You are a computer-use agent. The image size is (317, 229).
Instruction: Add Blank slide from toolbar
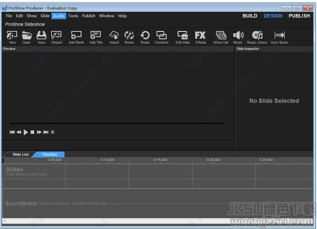click(x=76, y=38)
